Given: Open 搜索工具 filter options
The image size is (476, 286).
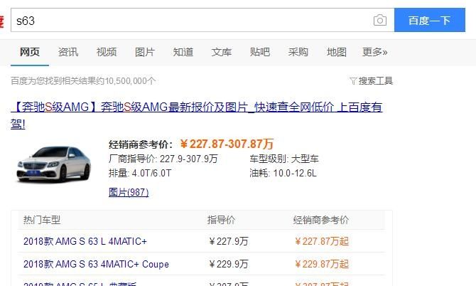Looking at the screenshot, I should coord(372,81).
